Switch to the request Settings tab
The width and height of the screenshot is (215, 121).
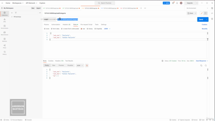click(x=104, y=25)
